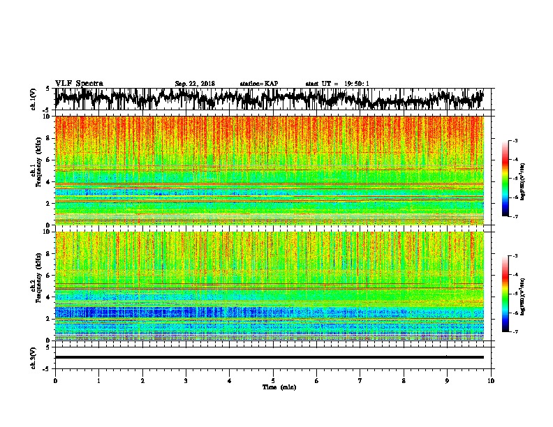Click the lower color scale bar beside ch.2
The width and height of the screenshot is (553, 427).
pyautogui.click(x=505, y=294)
